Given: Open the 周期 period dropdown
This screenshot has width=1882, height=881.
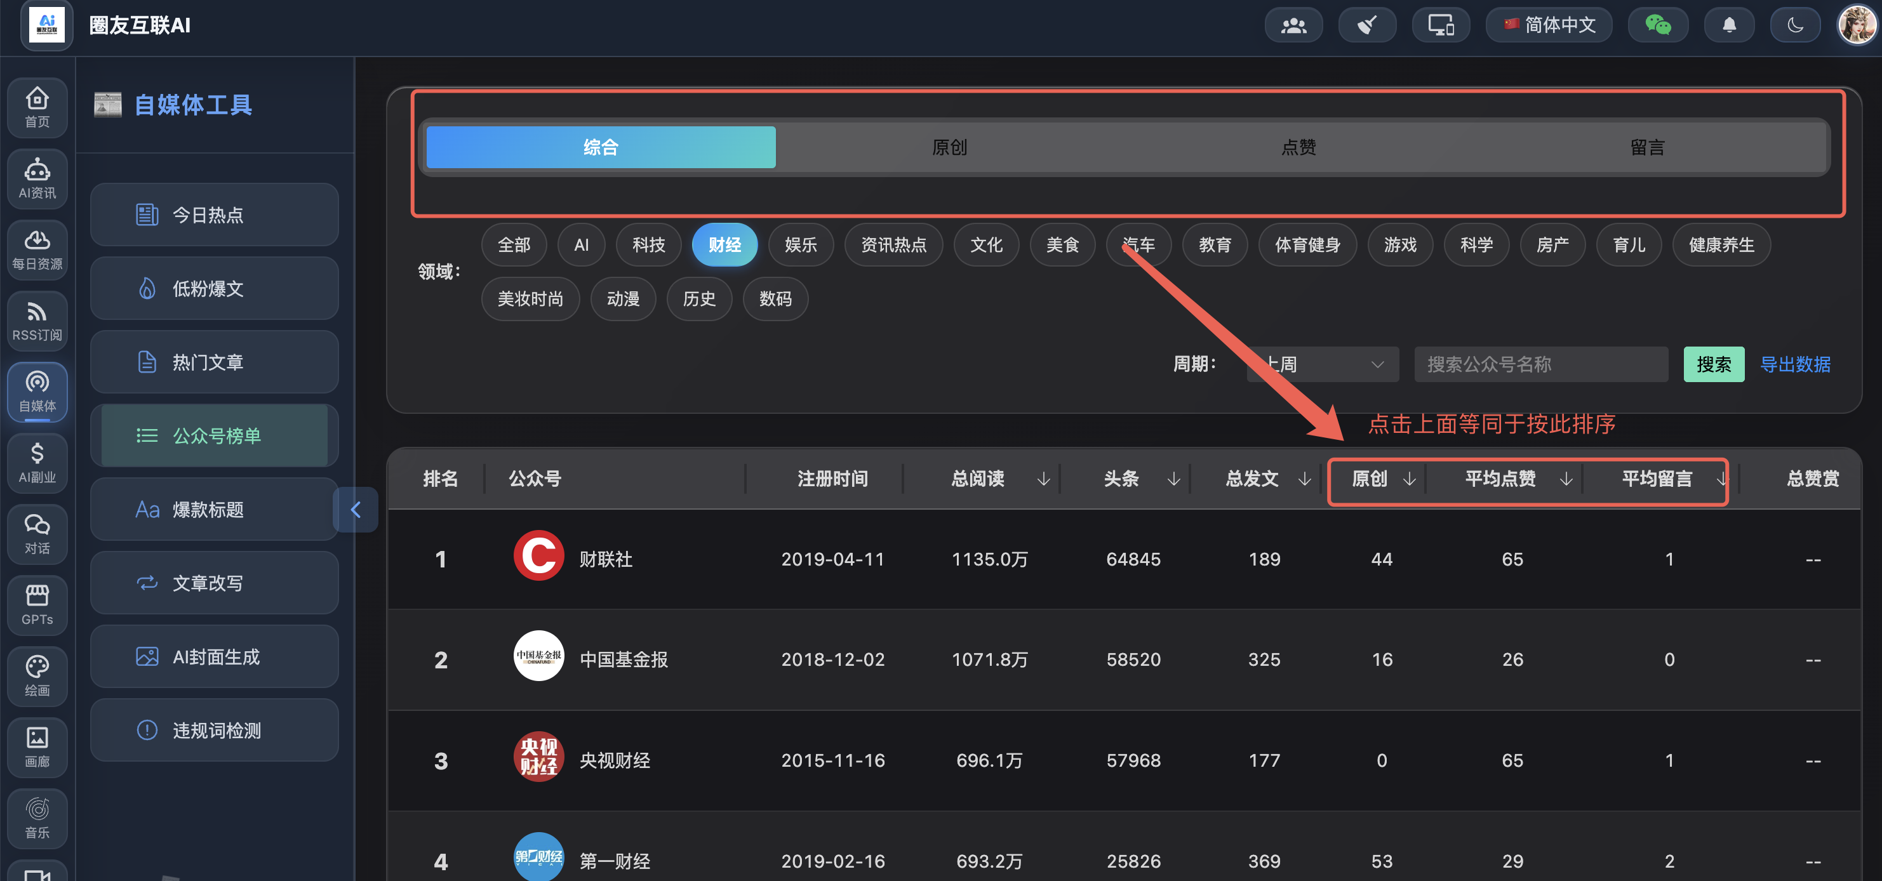Looking at the screenshot, I should tap(1323, 364).
